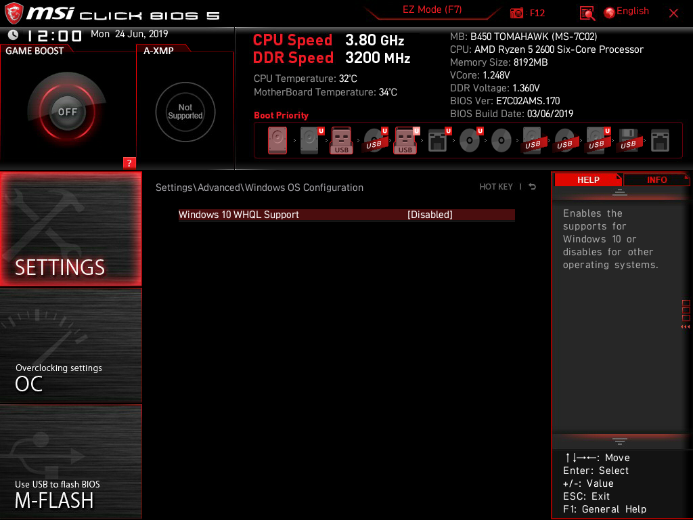Click the Boot Priority heading

tap(281, 115)
